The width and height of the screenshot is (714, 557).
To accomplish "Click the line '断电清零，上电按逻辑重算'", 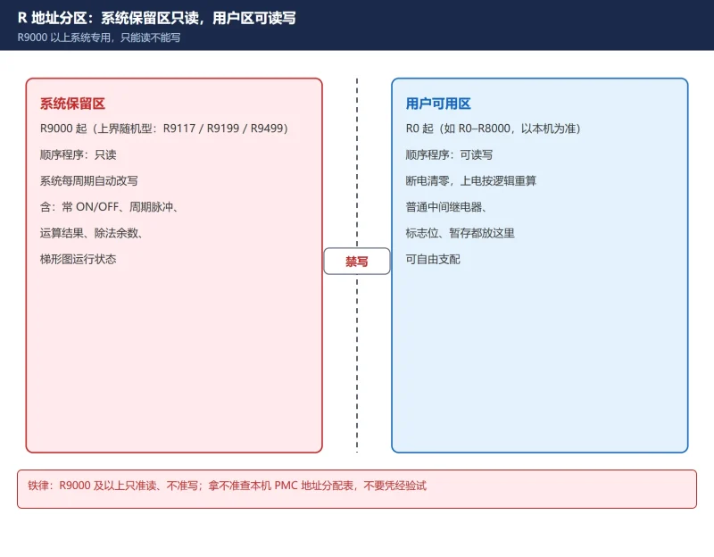I will coord(471,181).
